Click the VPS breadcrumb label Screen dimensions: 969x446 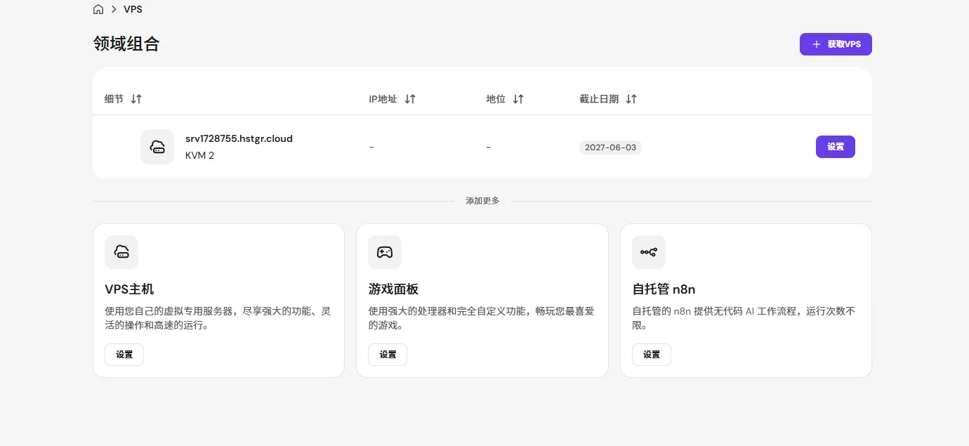(133, 10)
